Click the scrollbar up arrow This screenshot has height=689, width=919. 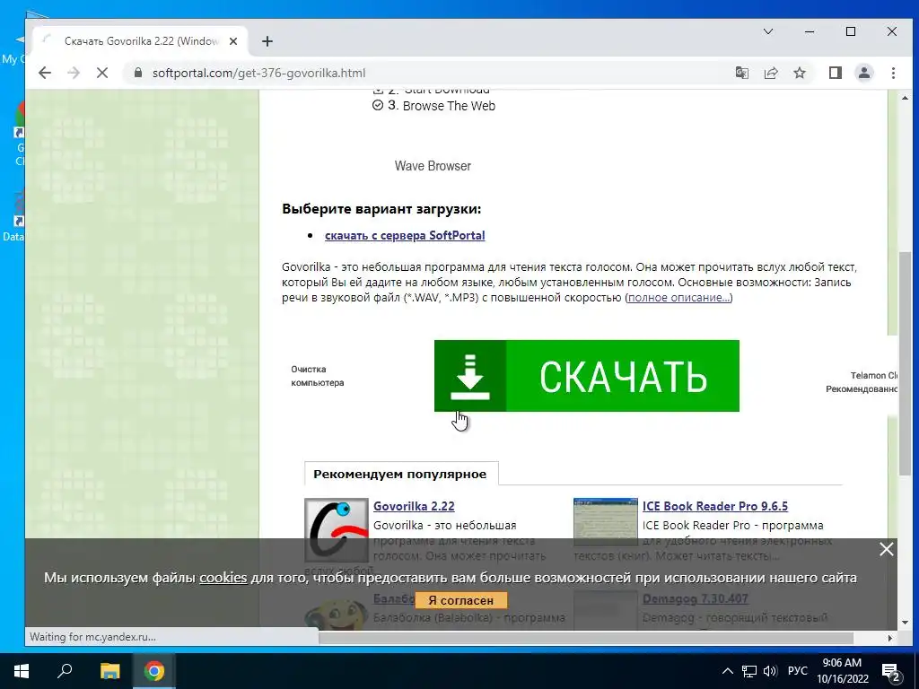point(905,98)
